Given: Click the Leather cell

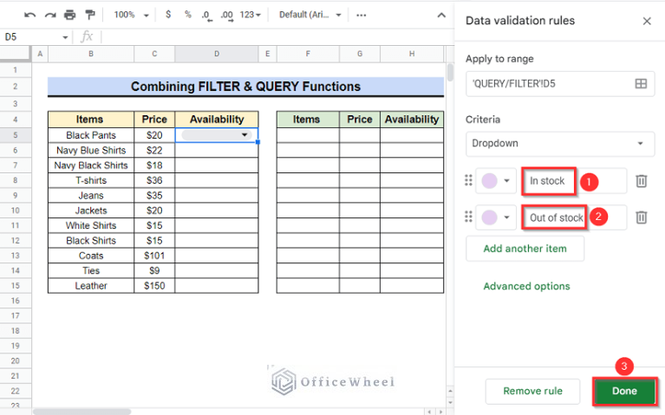Looking at the screenshot, I should 91,286.
